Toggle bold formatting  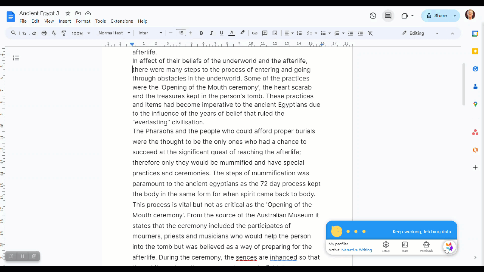201,33
